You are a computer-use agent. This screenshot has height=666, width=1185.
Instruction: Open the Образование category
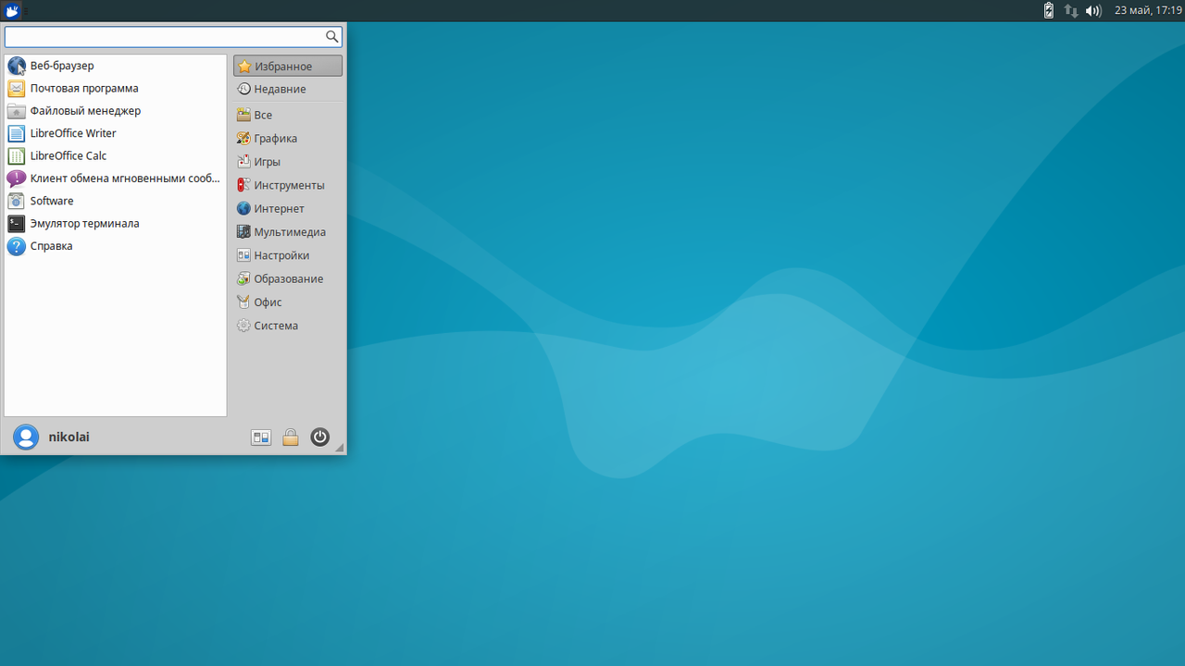(x=288, y=278)
